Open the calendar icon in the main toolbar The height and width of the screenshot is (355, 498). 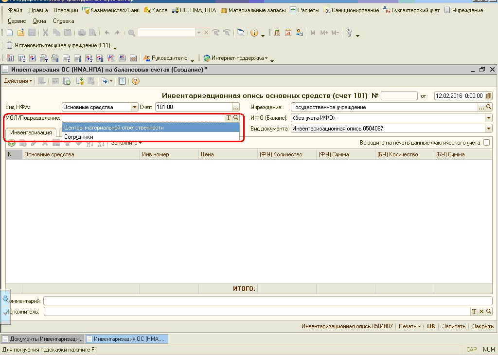click(288, 33)
